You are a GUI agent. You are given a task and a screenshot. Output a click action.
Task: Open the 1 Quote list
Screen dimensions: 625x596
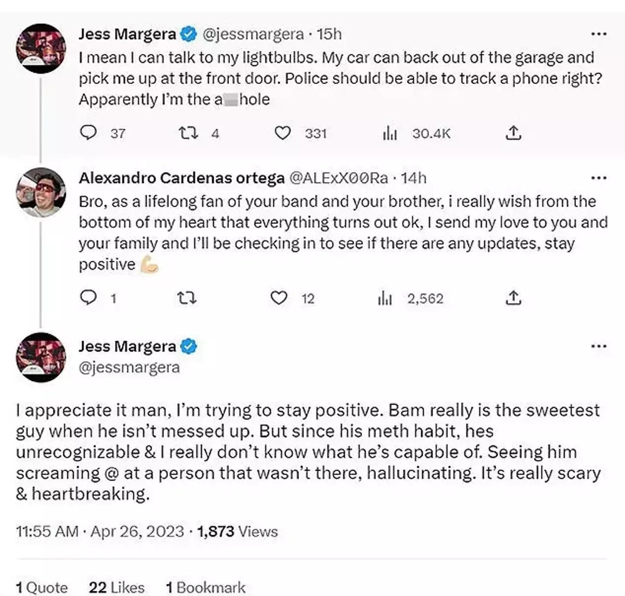coord(42,587)
